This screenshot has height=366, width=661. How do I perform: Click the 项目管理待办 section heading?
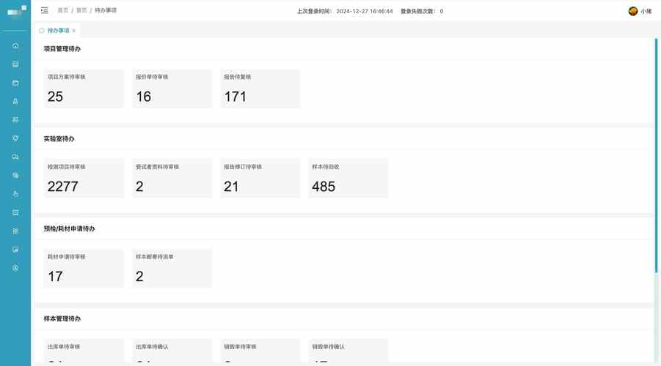coord(62,49)
